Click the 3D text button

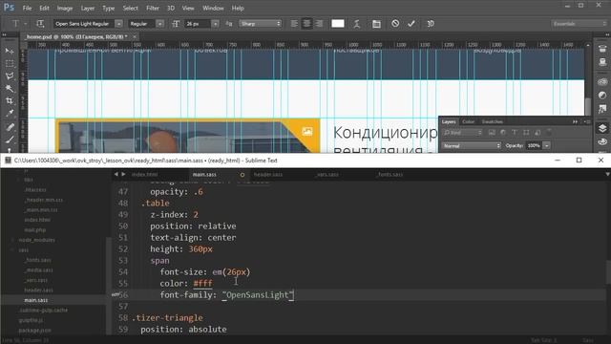point(431,24)
